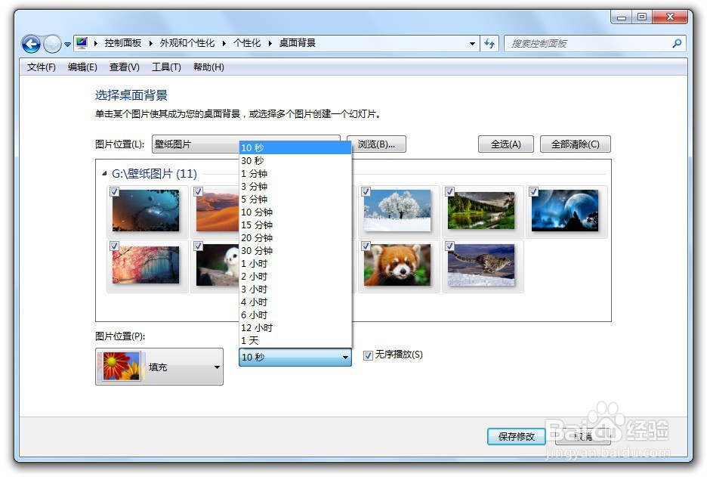
Task: Go to 控制面板 in breadcrumb
Action: point(122,43)
